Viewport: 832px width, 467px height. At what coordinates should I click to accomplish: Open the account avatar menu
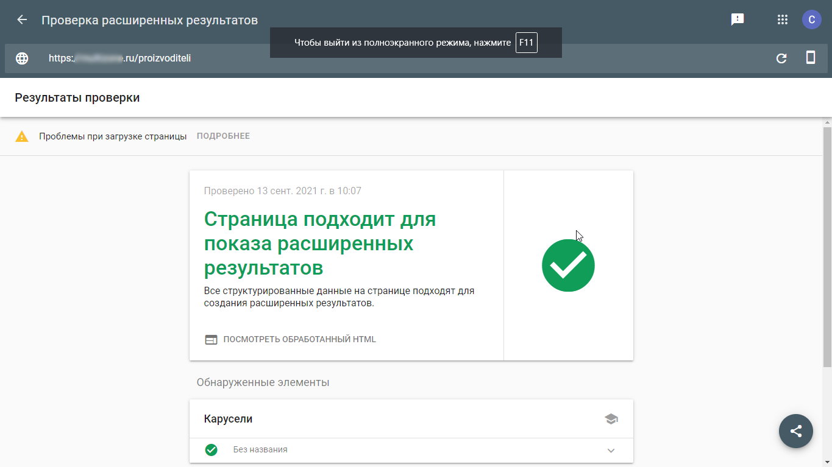pyautogui.click(x=811, y=19)
